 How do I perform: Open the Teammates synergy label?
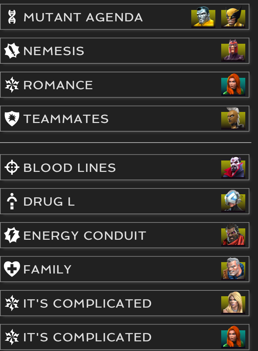coord(66,119)
